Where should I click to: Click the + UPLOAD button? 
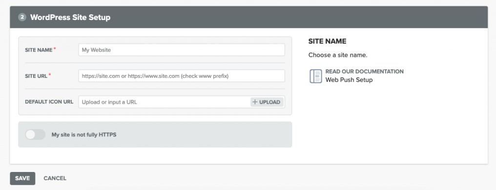[x=267, y=102]
